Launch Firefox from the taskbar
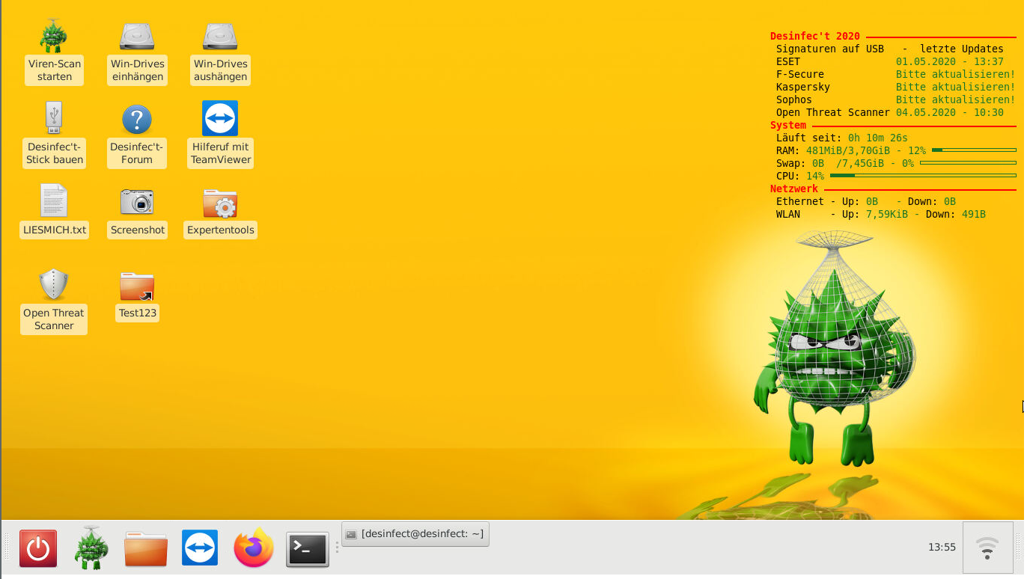 (254, 548)
